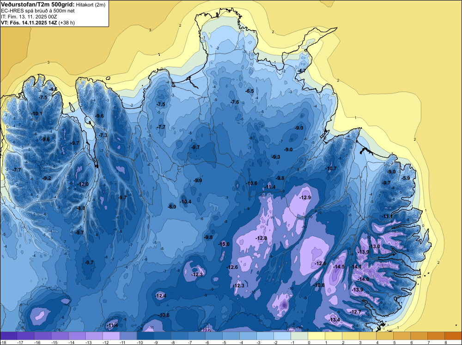Click the pale green swatch between -1 and 0

coord(299,336)
